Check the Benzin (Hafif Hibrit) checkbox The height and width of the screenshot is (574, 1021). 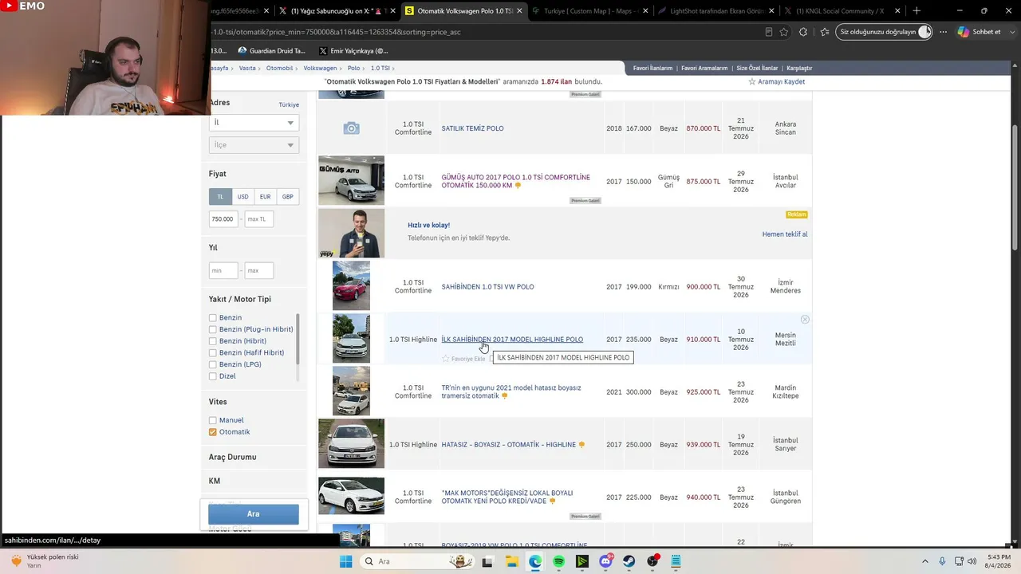tap(213, 353)
